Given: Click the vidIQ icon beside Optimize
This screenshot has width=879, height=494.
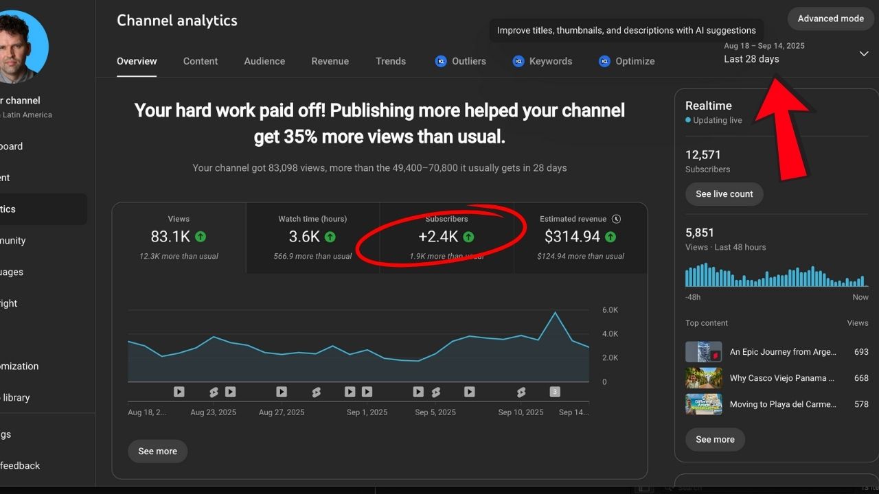Looking at the screenshot, I should coord(604,61).
